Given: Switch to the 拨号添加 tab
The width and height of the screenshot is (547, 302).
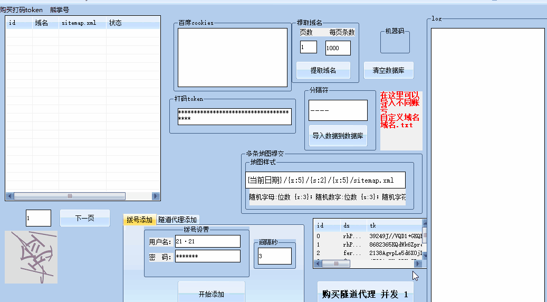Looking at the screenshot, I should point(140,220).
